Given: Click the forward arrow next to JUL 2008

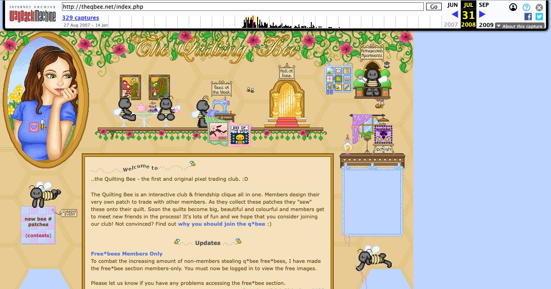Looking at the screenshot, I should coord(481,14).
